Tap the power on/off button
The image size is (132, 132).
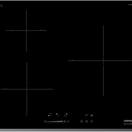(92, 121)
